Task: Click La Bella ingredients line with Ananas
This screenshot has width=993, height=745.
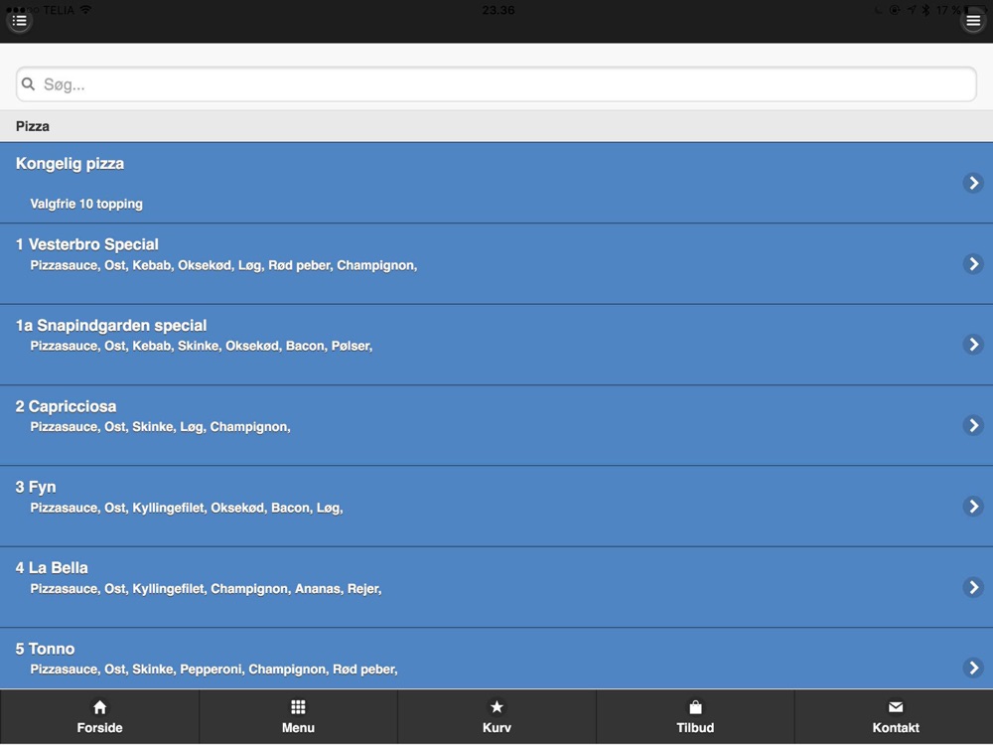Action: tap(206, 589)
